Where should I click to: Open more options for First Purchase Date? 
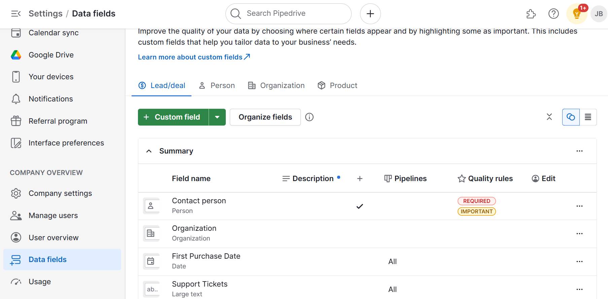[x=579, y=261]
